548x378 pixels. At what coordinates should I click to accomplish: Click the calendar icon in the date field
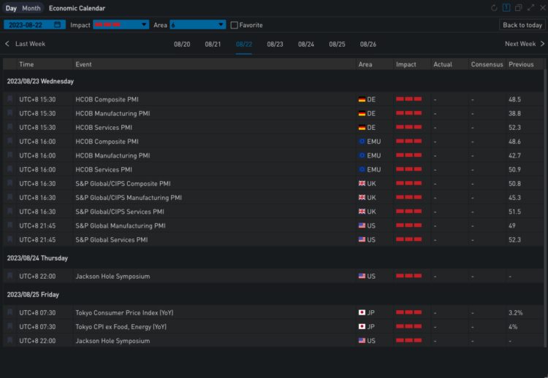(x=57, y=25)
